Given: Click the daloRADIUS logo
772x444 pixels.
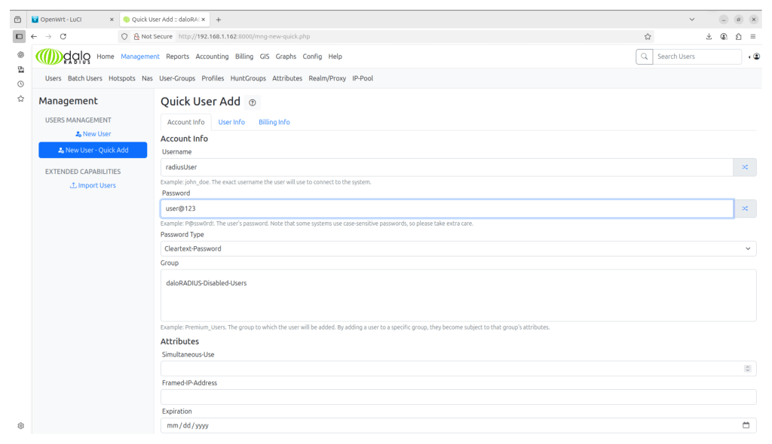Looking at the screenshot, I should [63, 56].
